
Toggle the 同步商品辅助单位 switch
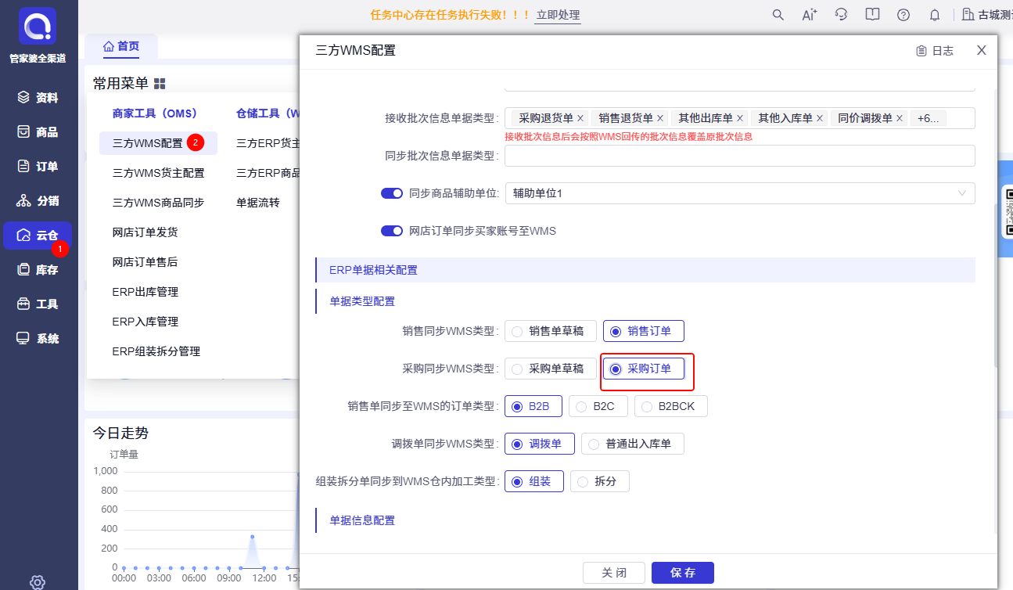(392, 192)
